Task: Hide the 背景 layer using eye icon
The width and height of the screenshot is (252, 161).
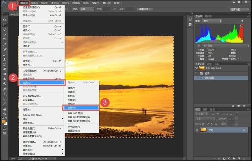Action: [197, 130]
